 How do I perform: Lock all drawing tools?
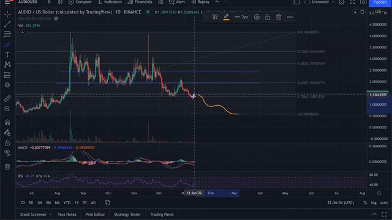pyautogui.click(x=7, y=143)
